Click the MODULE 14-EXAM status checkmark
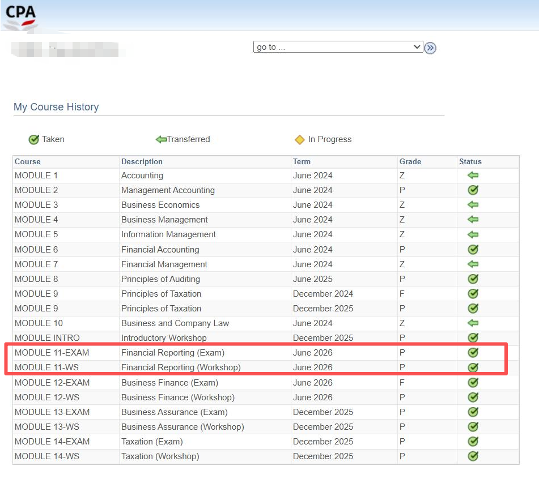 [x=473, y=442]
